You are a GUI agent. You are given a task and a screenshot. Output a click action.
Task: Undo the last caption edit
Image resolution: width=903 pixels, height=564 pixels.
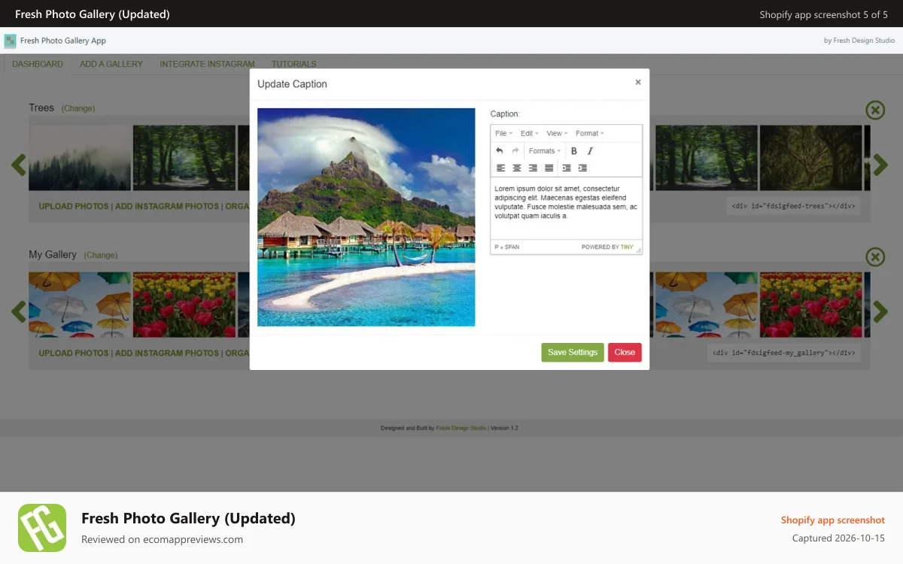(x=500, y=151)
